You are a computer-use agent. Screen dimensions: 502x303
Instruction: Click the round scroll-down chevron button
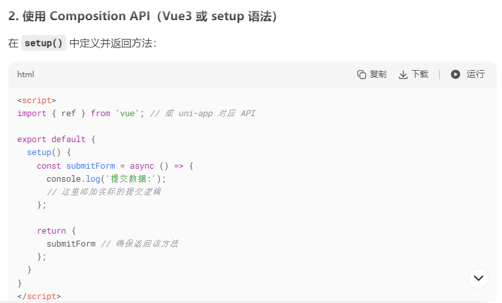[x=479, y=278]
